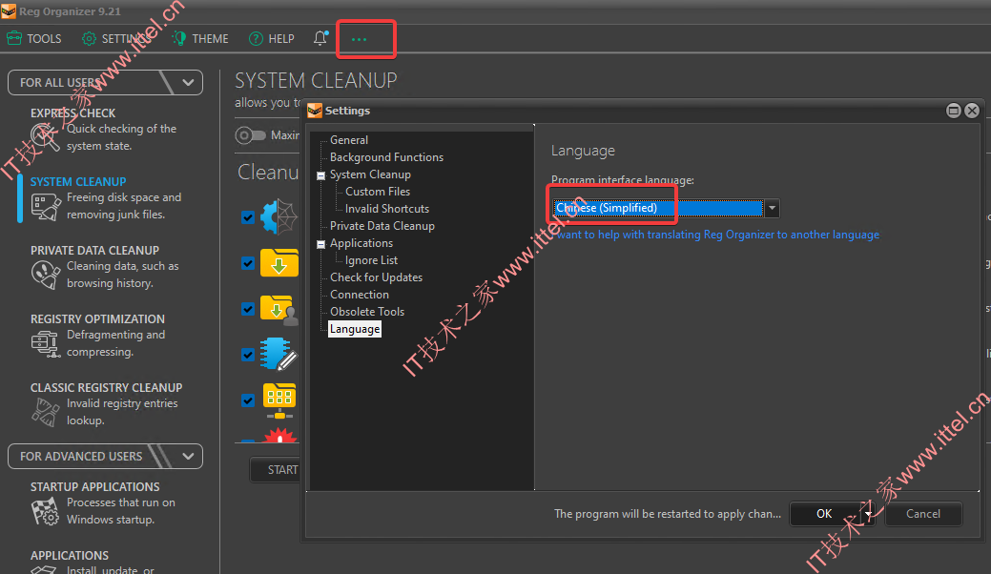Screen dimensions: 991x574
Task: Uncheck the box beside the blue chip pencil icon
Action: (x=248, y=355)
